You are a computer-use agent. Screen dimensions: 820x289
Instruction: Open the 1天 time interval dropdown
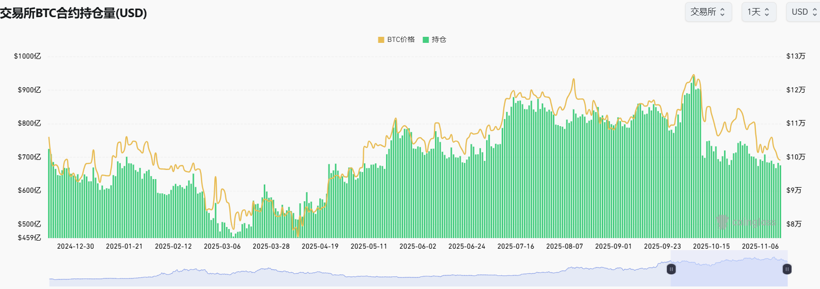pyautogui.click(x=754, y=12)
